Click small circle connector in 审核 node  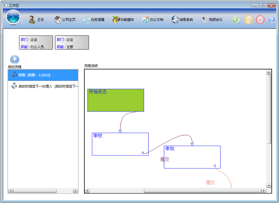tap(143, 153)
